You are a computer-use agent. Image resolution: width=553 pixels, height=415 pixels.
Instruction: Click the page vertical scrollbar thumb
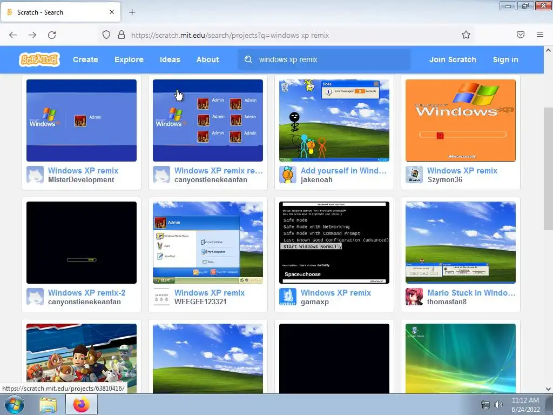point(548,169)
